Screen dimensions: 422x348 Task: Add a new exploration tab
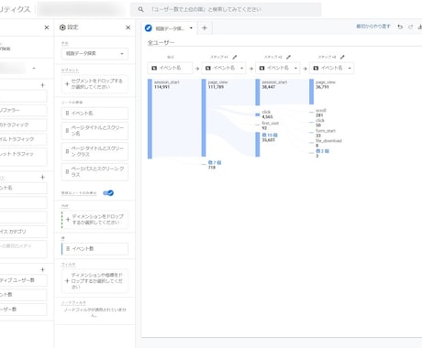[205, 28]
